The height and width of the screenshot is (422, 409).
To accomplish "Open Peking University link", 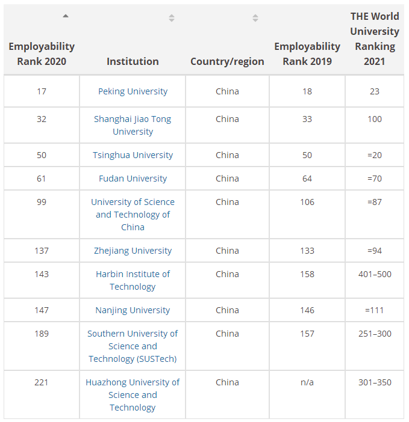I will (133, 91).
